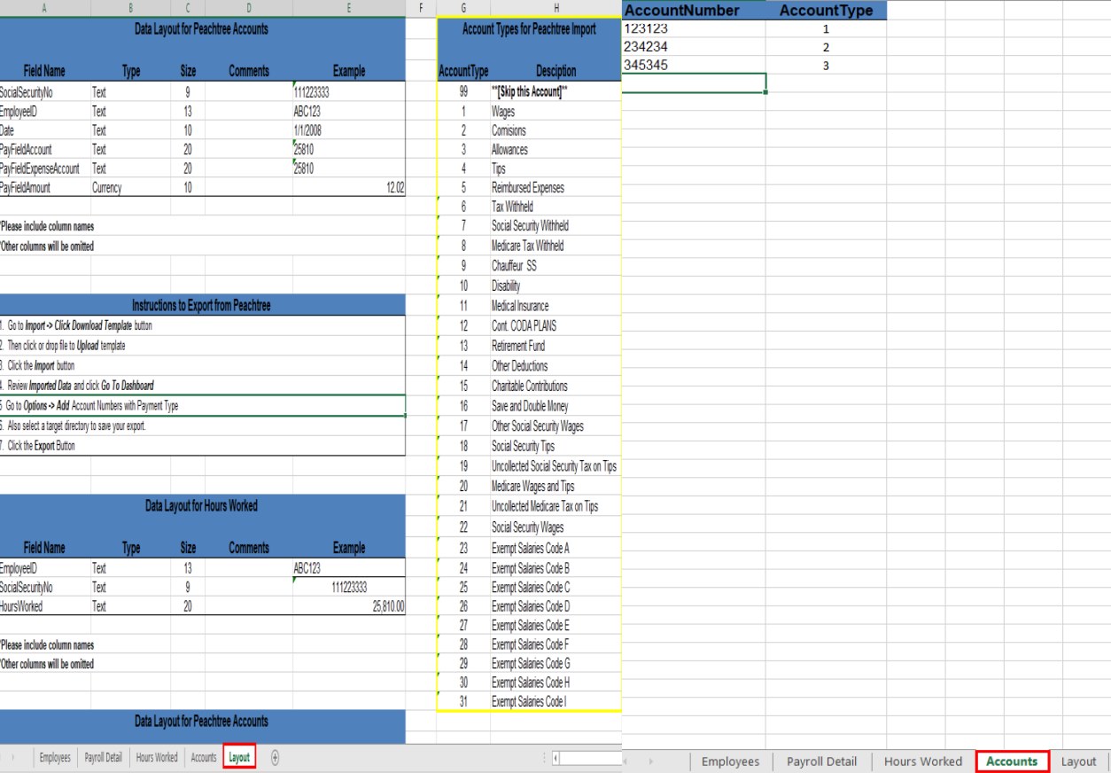Select the account type cell beside 234234
The height and width of the screenshot is (773, 1111).
coord(826,47)
